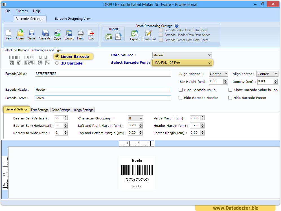Switch to Barcode Settings tab

[x=29, y=19]
